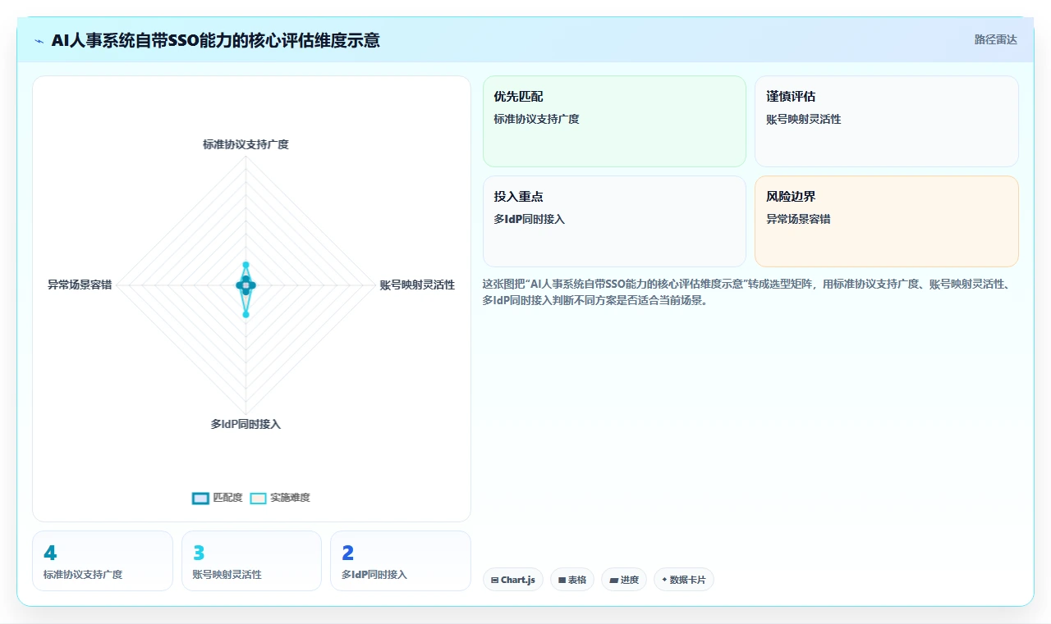This screenshot has width=1051, height=624.
Task: Toggle the 实施难度 legend item
Action: point(280,498)
